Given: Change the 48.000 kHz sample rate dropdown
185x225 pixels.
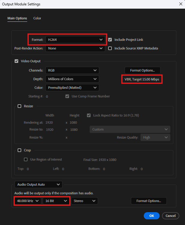Looking at the screenshot, I should coord(28,201).
